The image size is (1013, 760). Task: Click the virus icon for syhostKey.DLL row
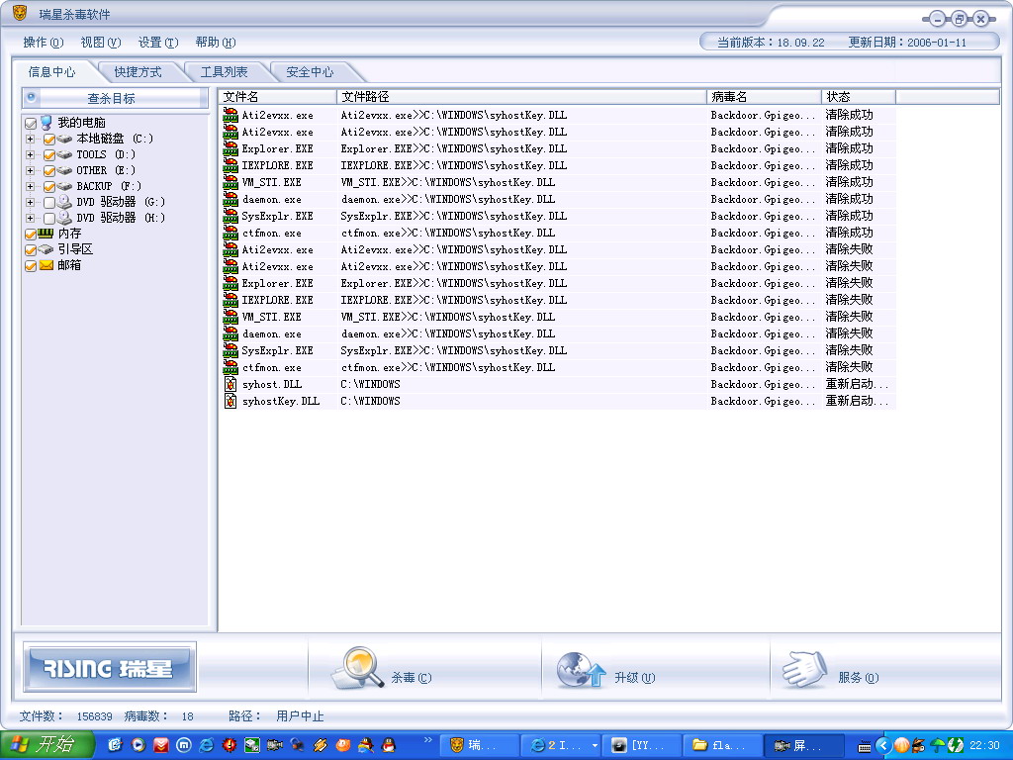pyautogui.click(x=230, y=401)
